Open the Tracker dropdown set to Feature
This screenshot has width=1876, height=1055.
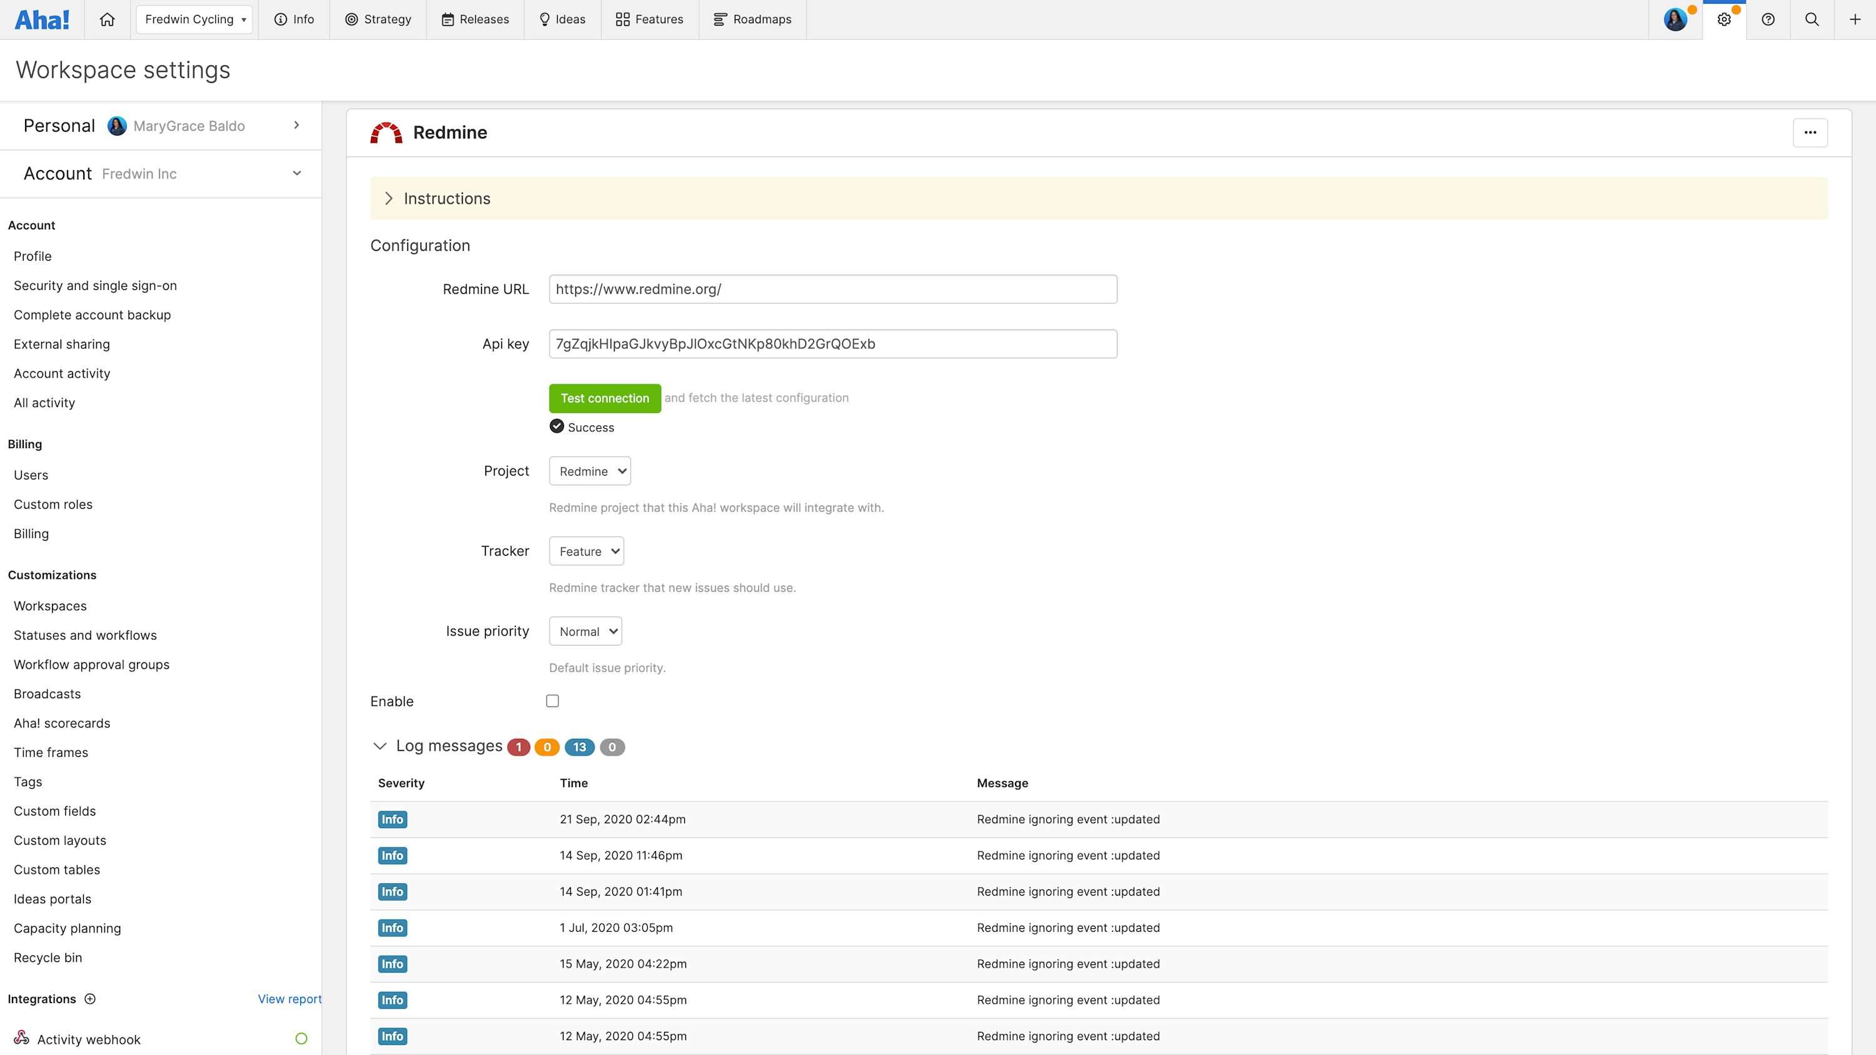pos(585,551)
